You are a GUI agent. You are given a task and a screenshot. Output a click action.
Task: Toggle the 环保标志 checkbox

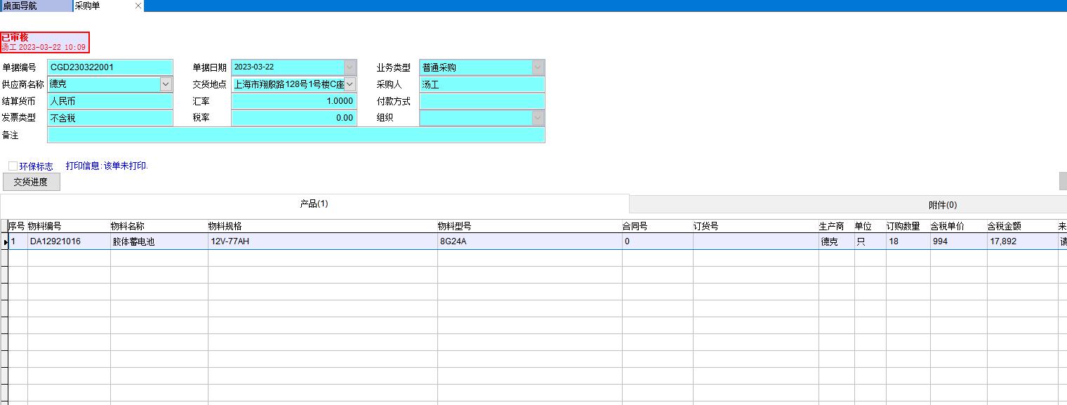13,166
